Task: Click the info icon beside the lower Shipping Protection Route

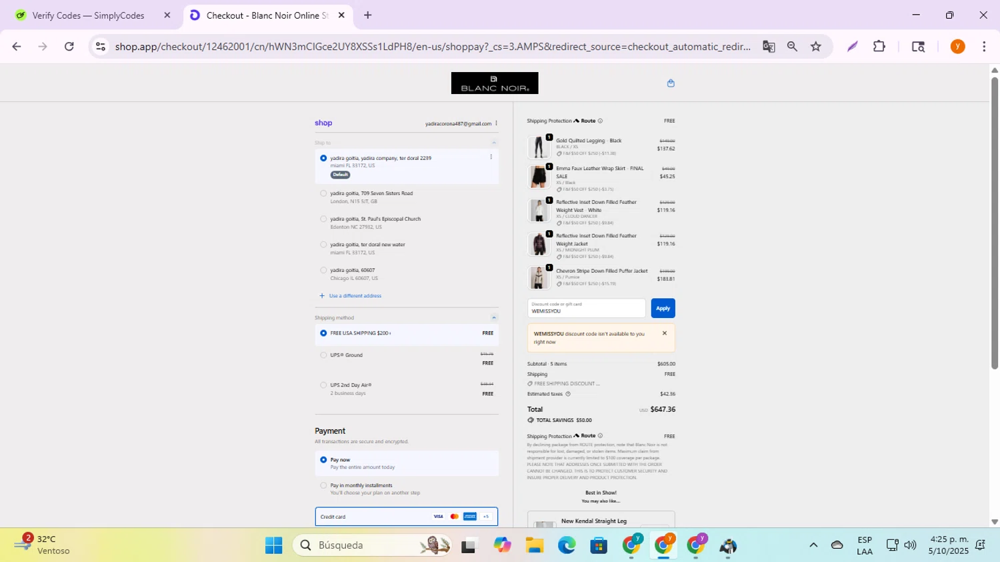Action: coord(600,436)
